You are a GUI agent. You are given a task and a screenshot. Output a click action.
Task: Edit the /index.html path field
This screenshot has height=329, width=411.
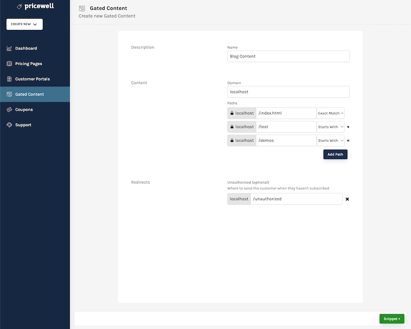tap(286, 113)
